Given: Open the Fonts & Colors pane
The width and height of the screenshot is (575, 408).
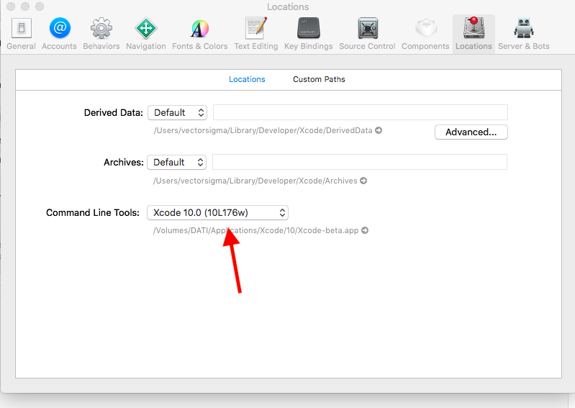Looking at the screenshot, I should point(200,34).
